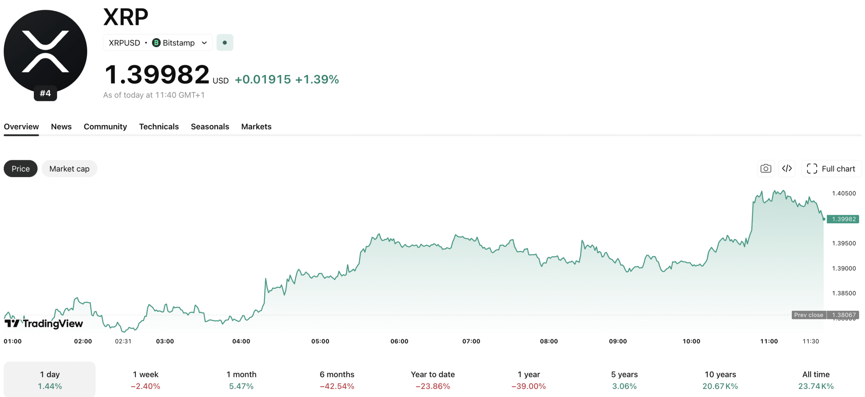Expand the chevron next to Bitstamp

coord(204,43)
